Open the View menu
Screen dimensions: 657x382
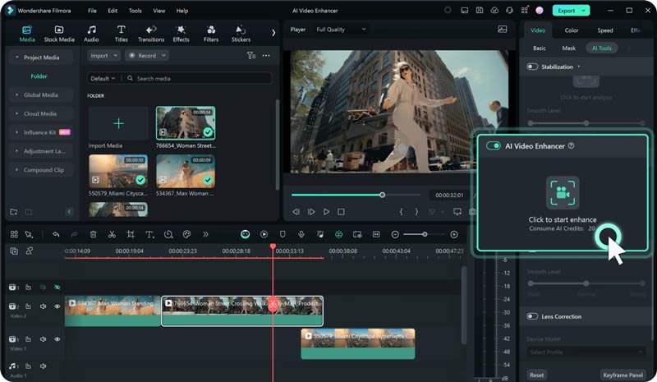click(159, 11)
